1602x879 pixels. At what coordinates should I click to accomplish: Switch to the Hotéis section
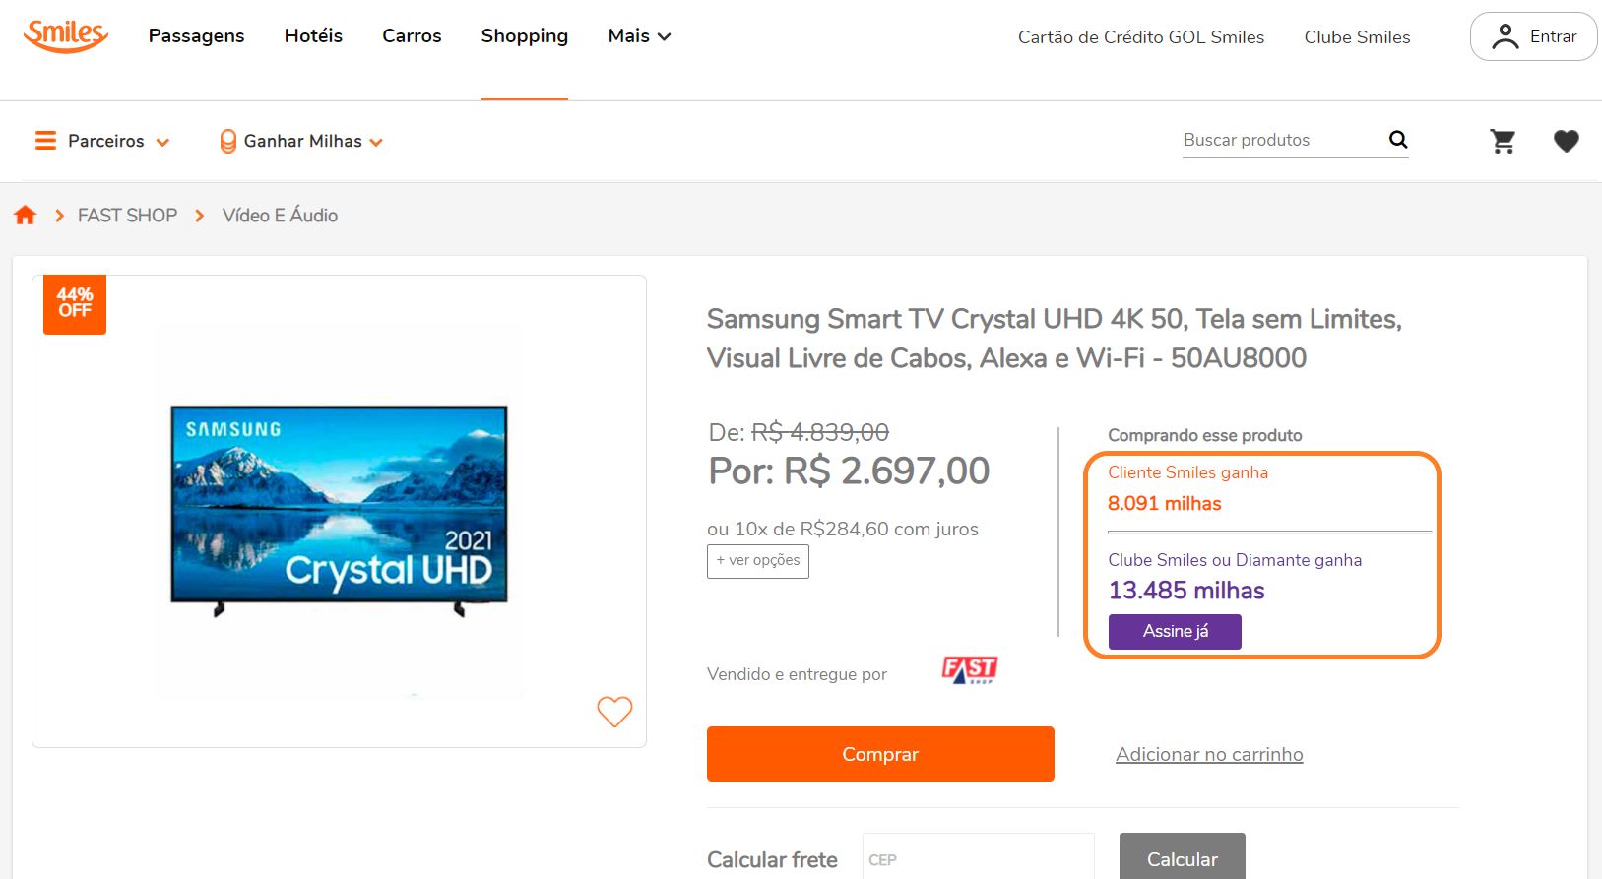click(x=313, y=36)
